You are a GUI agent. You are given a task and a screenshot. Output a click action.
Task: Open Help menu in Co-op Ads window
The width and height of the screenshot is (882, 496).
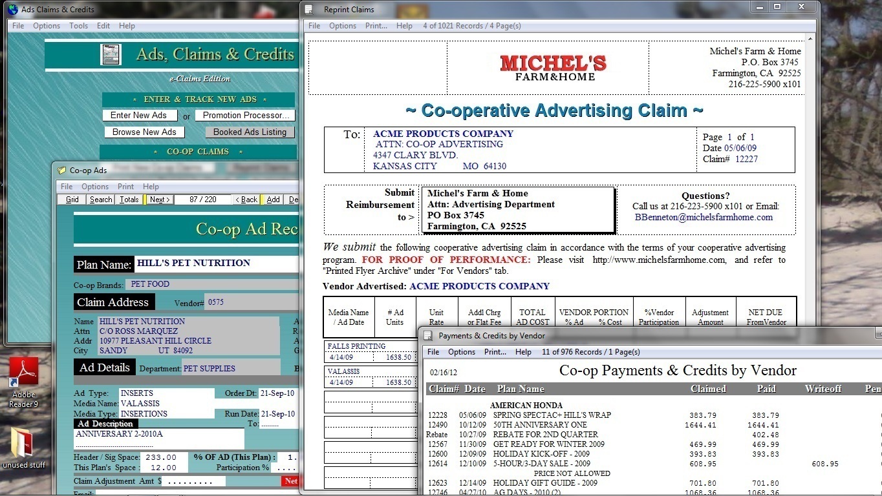[x=151, y=187]
